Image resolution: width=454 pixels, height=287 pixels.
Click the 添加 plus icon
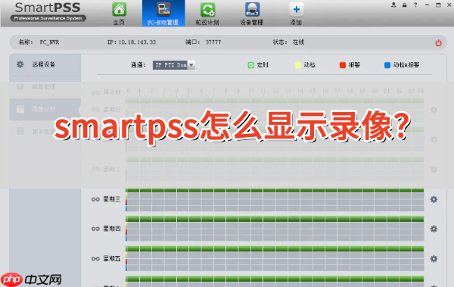click(296, 10)
